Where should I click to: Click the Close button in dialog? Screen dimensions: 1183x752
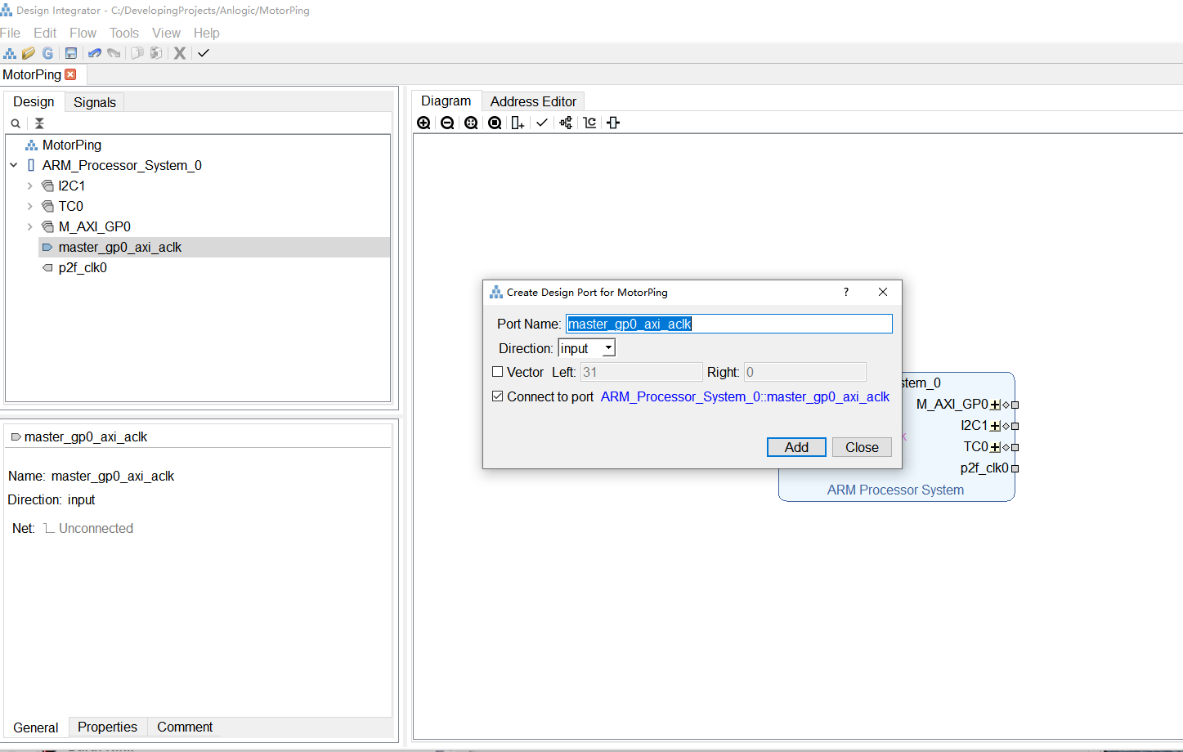[x=862, y=447]
